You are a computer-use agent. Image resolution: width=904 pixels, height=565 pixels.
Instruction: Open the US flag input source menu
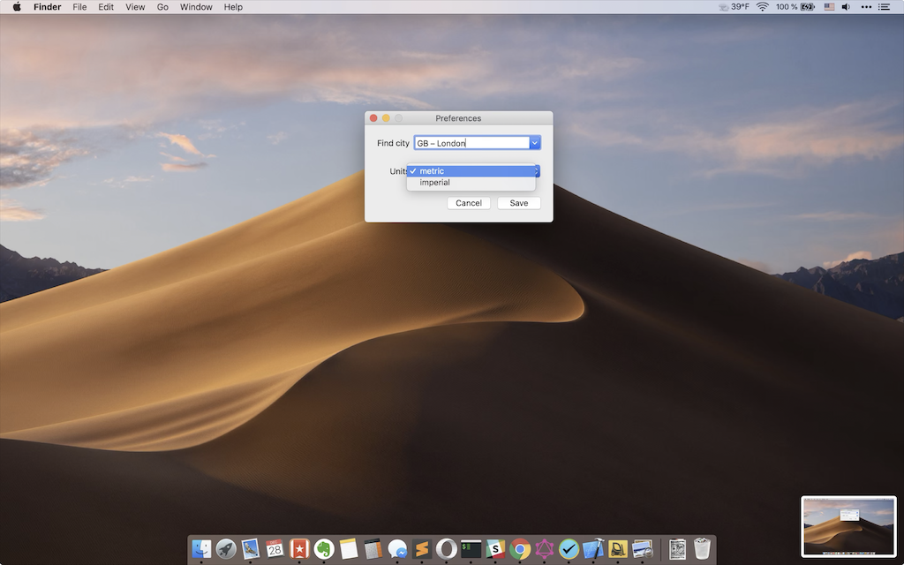829,7
